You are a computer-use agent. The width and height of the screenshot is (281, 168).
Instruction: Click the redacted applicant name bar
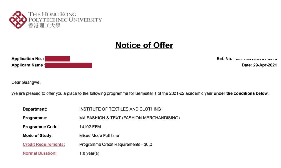(x=68, y=65)
